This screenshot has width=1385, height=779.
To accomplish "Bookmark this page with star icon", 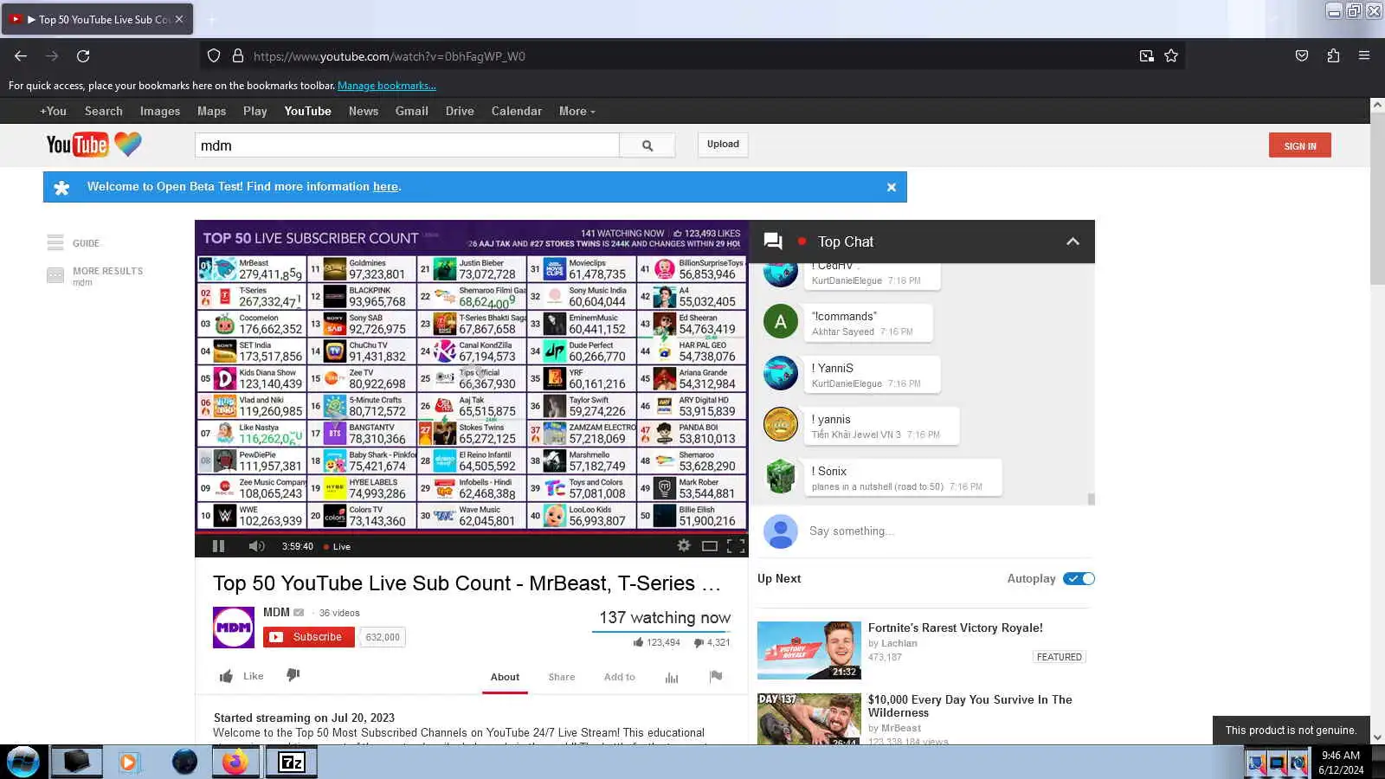I will click(1171, 56).
